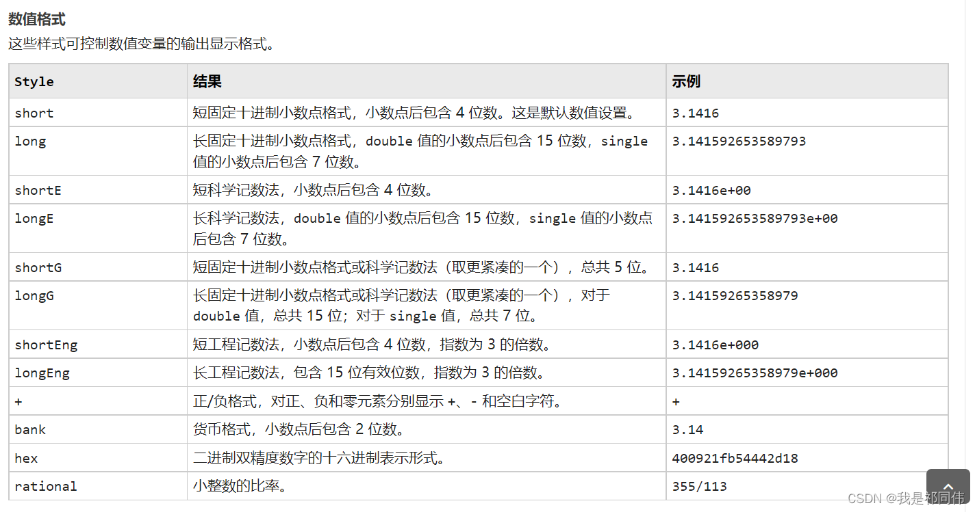Click the example value '3.141592653589793e+00'
975x512 pixels.
pyautogui.click(x=755, y=218)
